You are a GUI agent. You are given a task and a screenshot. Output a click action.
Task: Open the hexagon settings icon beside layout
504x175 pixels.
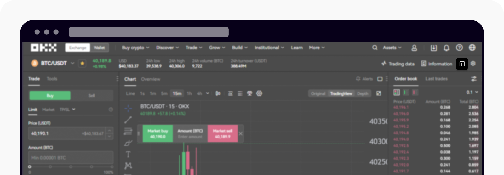pos(473,64)
